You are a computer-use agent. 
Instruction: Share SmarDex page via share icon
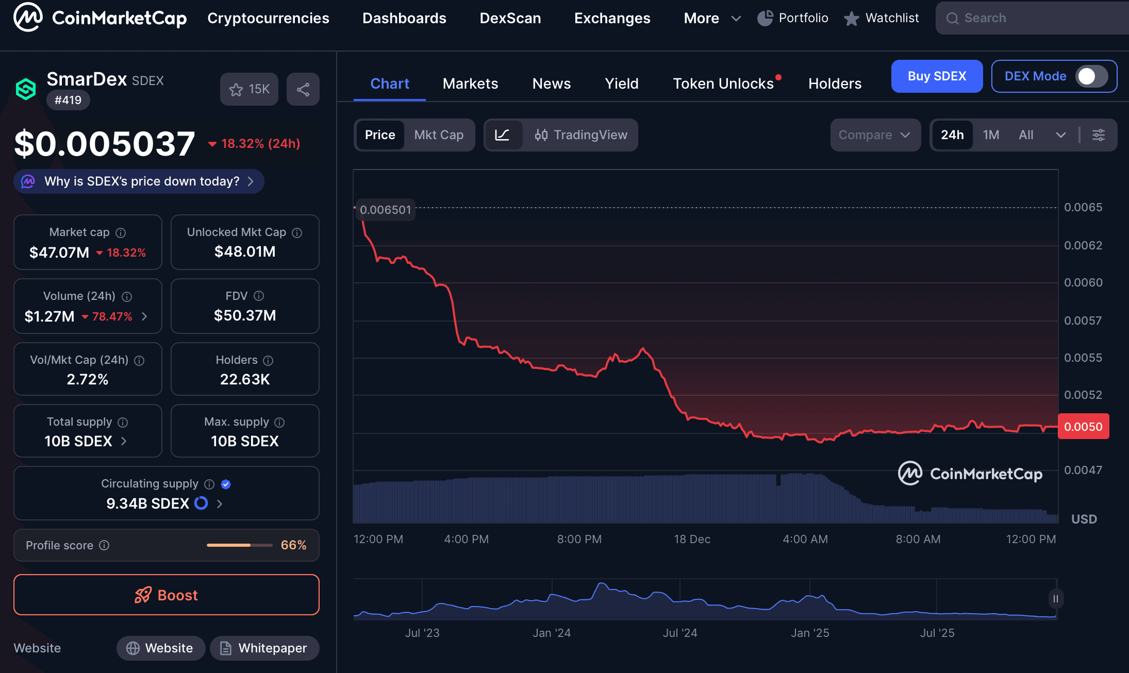(x=303, y=89)
